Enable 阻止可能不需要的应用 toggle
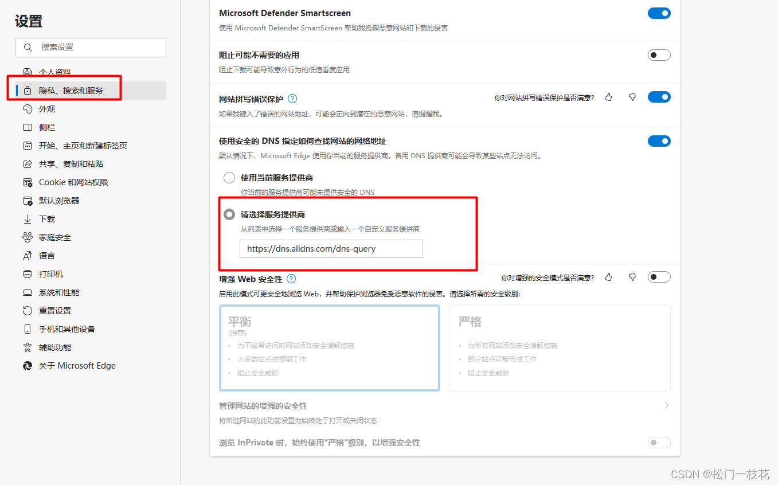 pyautogui.click(x=659, y=55)
